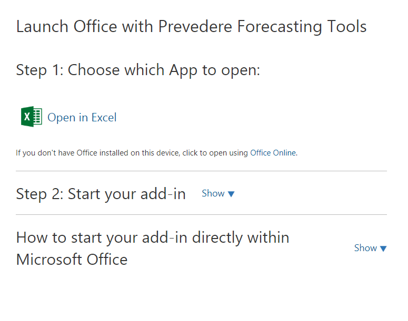This screenshot has height=321, width=408.
Task: Click the divider line below Step 2
Action: pos(201,215)
